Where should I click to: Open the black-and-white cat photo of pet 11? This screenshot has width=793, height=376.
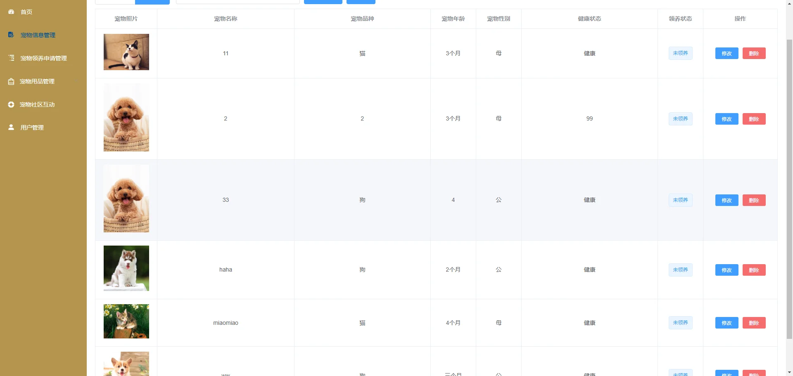point(126,52)
